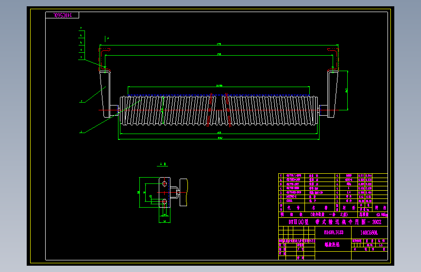The image size is (421, 272).
Task: Click the topmost overall width dimension text
Action: click(x=219, y=44)
